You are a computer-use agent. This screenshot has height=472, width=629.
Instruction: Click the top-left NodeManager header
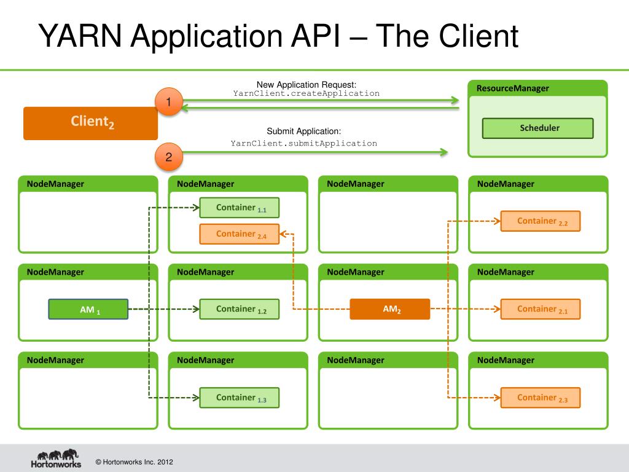[x=55, y=184]
